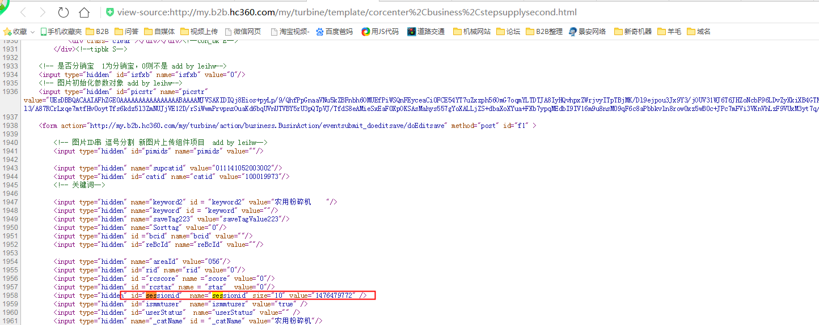The width and height of the screenshot is (819, 325).
Task: Expand the 收藏 dropdown arrow
Action: (32, 32)
